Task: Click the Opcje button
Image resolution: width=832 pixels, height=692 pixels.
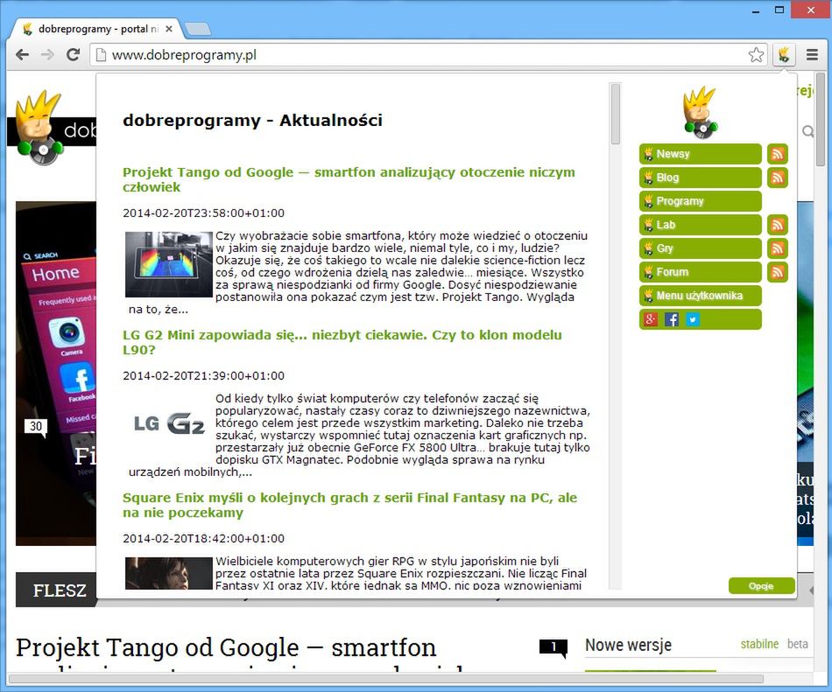Action: 761,586
